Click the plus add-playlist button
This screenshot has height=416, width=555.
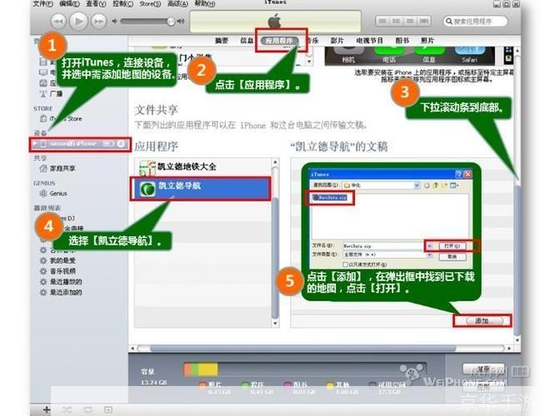point(47,409)
